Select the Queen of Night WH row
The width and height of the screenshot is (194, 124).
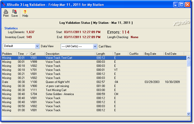pyautogui.click(x=94, y=82)
